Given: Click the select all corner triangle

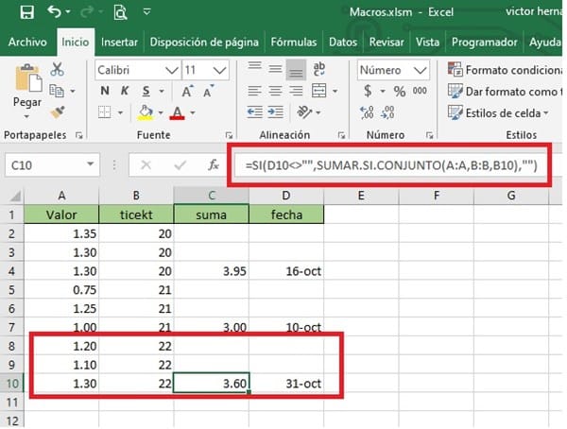Looking at the screenshot, I should [x=15, y=196].
